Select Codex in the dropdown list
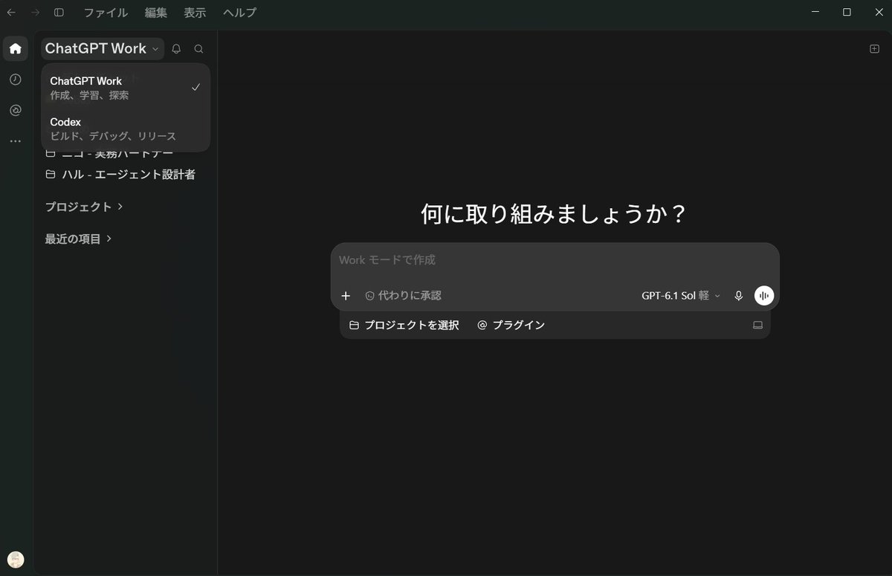The image size is (892, 576). click(x=126, y=129)
